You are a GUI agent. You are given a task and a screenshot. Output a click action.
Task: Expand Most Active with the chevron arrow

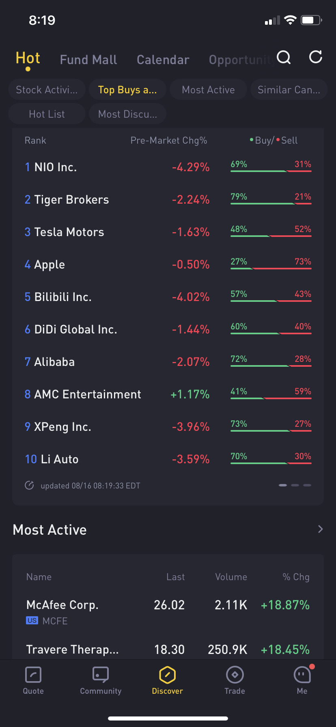pyautogui.click(x=321, y=529)
